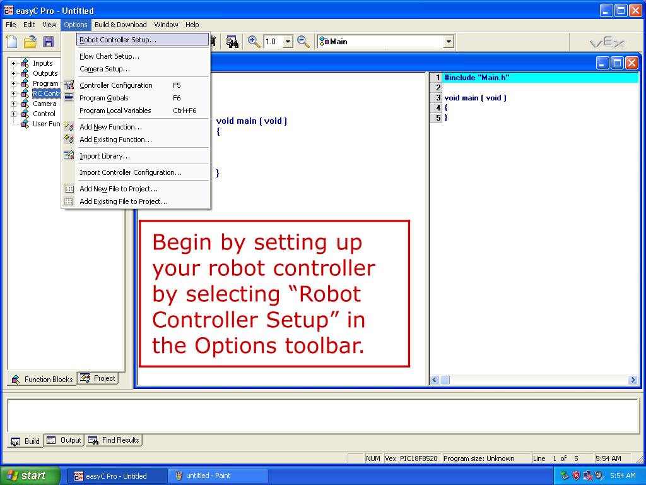Click the Zoom Out magnifier icon
The height and width of the screenshot is (485, 646).
pos(303,42)
